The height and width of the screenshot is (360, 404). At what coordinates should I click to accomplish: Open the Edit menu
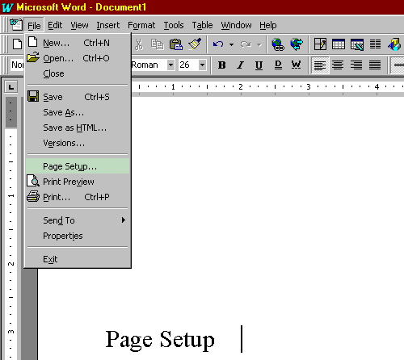coord(55,25)
